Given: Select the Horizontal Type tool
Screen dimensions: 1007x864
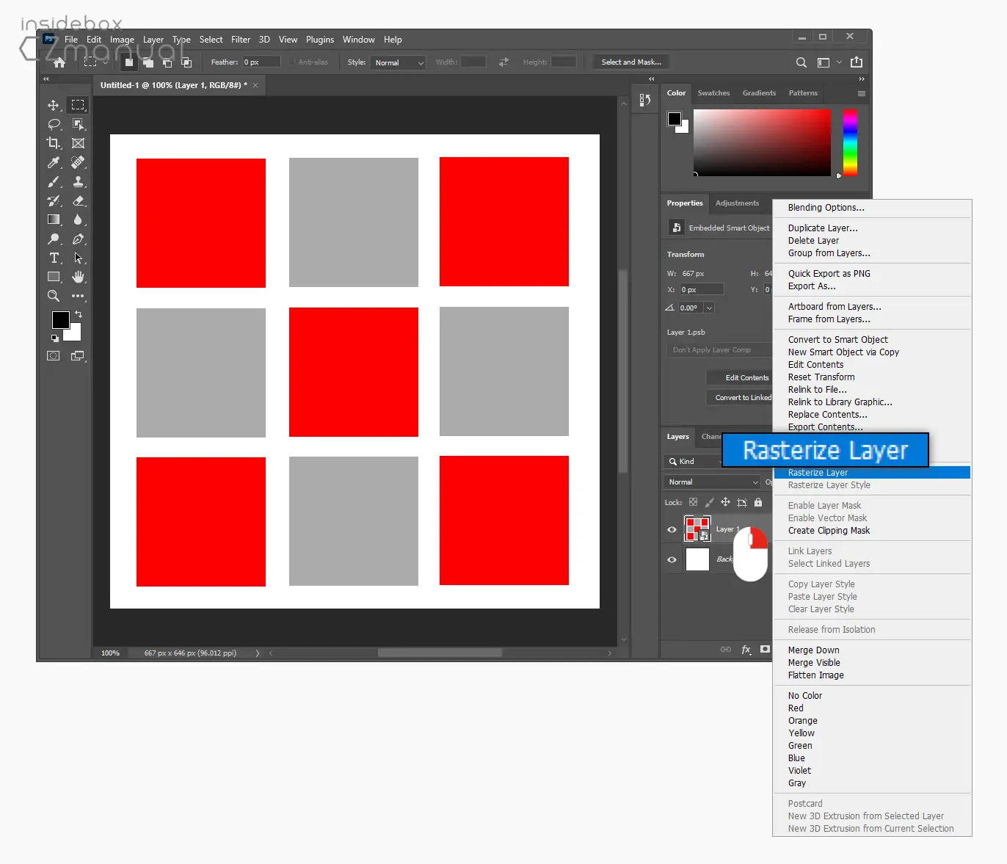Looking at the screenshot, I should (x=54, y=258).
